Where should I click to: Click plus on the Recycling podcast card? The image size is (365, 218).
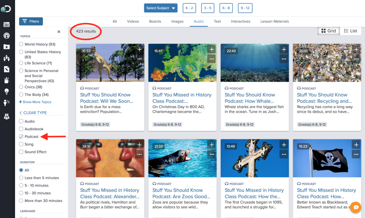coord(356,49)
